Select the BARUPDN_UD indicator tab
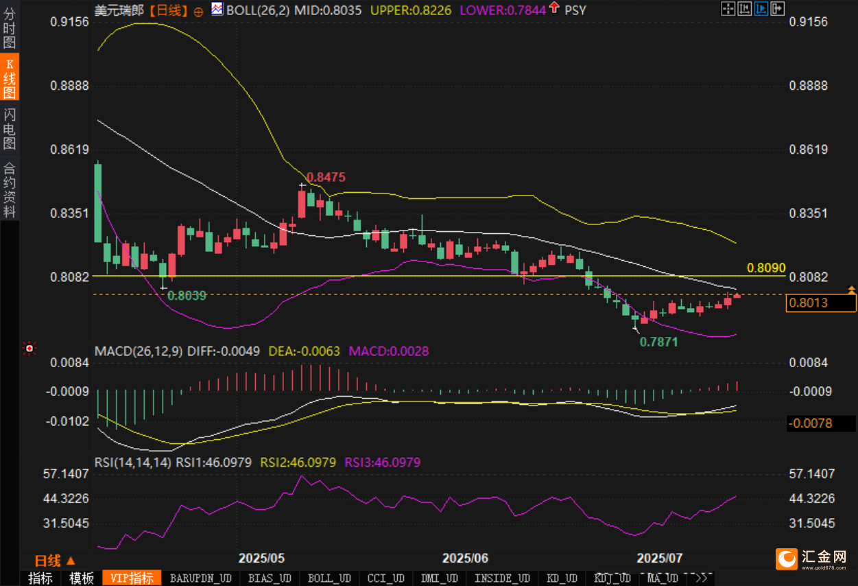 200,578
